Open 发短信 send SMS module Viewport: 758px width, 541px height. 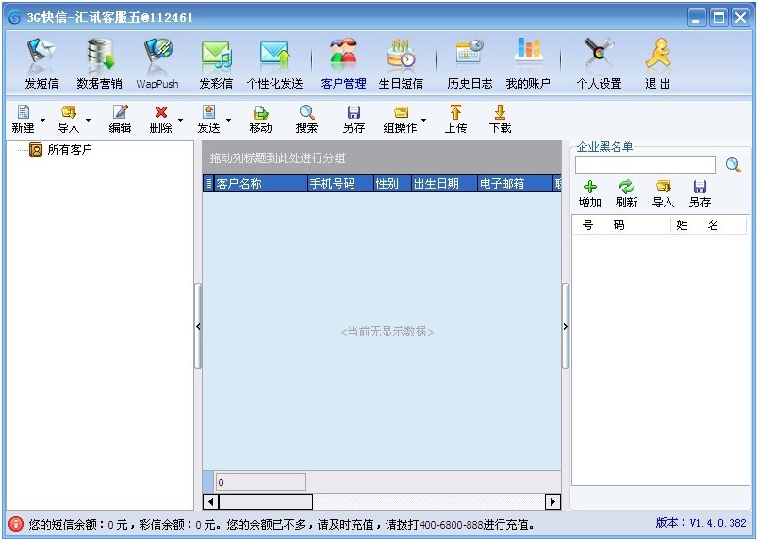(x=41, y=64)
